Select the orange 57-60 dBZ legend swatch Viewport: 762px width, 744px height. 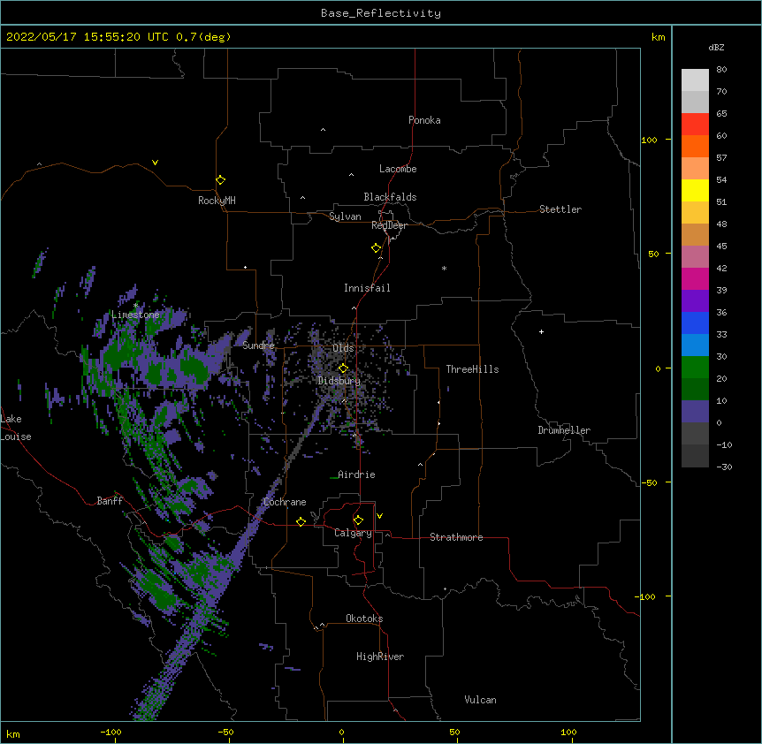coord(695,146)
